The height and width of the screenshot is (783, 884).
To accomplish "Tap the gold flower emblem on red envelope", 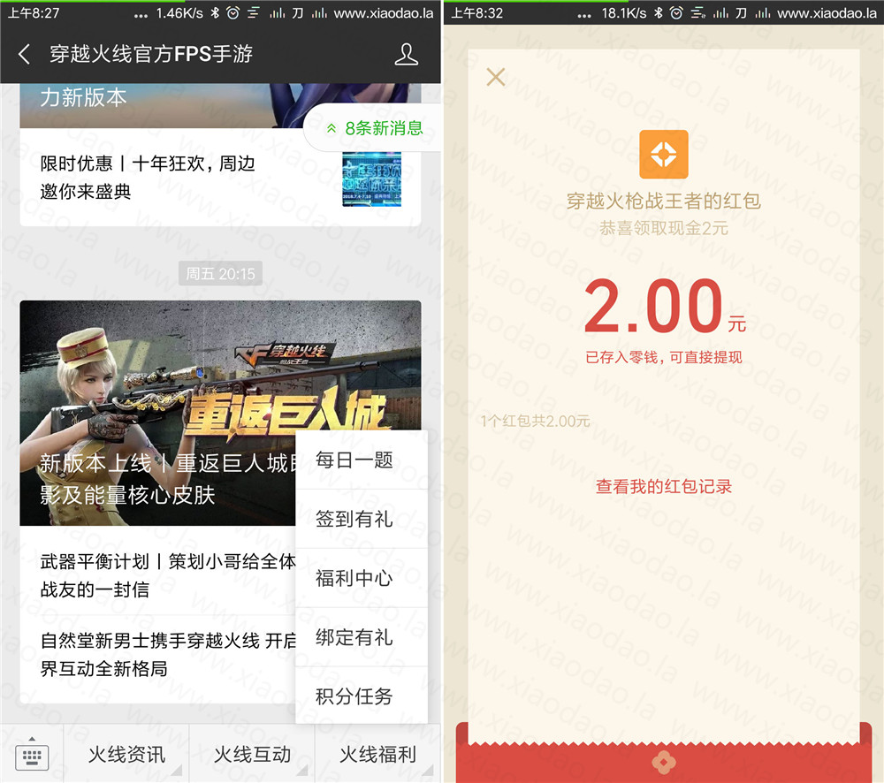I will click(x=664, y=762).
